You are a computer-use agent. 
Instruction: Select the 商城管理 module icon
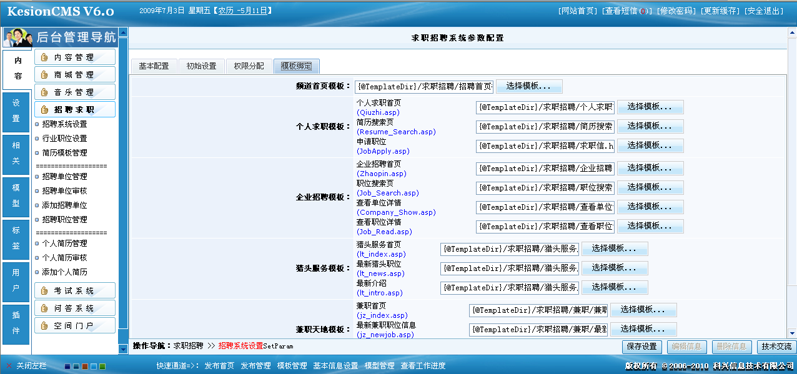(x=46, y=73)
